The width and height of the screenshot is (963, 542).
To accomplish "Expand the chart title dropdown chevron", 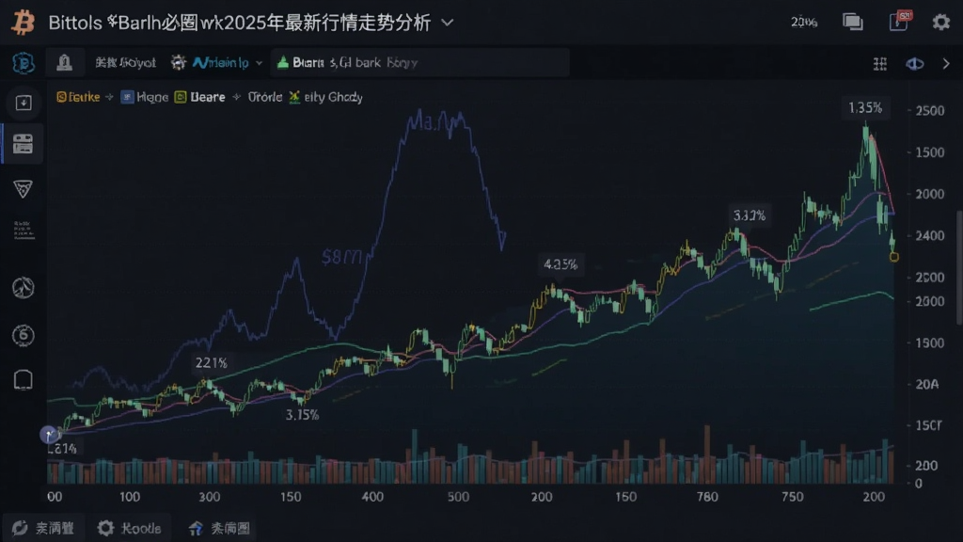I will click(448, 23).
